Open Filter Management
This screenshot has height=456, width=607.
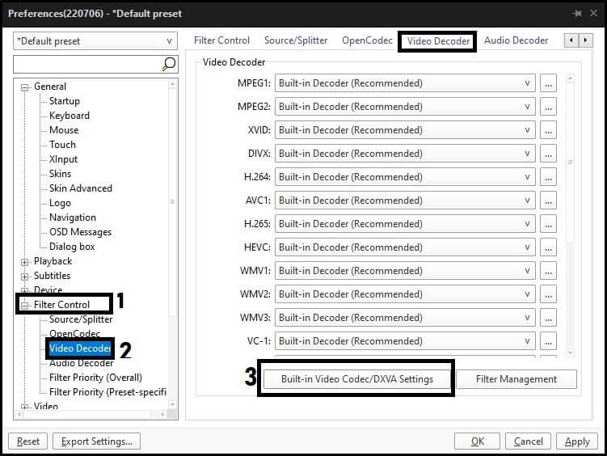[x=516, y=379]
